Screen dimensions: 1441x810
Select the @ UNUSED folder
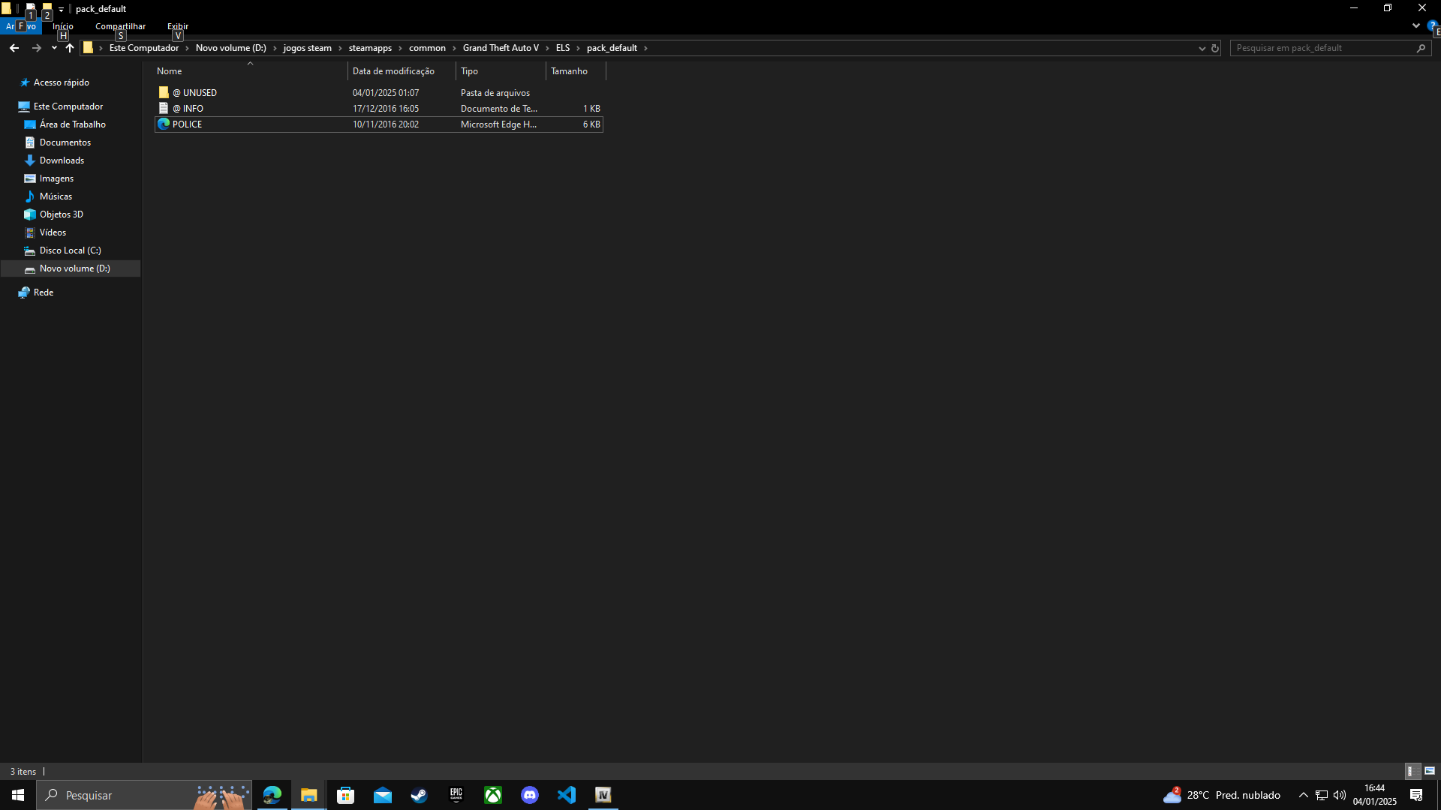point(199,93)
